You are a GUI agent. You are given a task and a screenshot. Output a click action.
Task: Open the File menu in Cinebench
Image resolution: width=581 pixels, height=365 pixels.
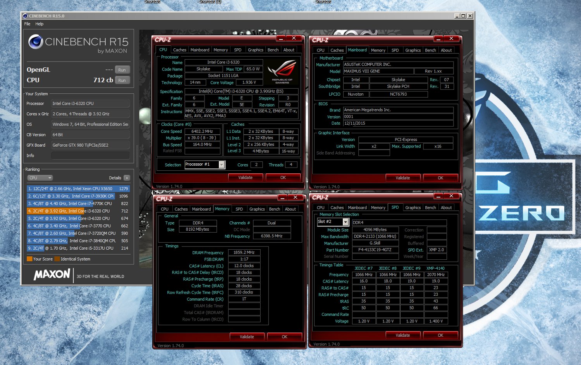tap(27, 24)
